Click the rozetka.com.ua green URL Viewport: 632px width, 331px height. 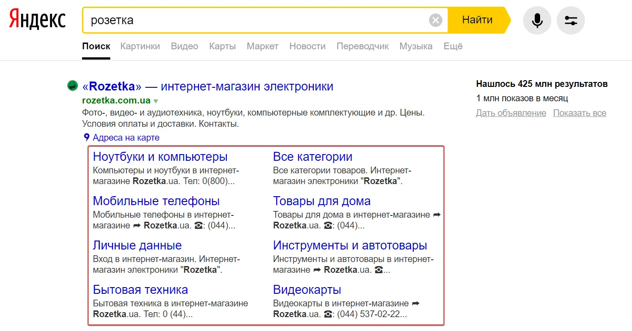click(117, 101)
